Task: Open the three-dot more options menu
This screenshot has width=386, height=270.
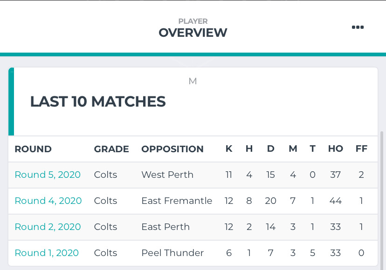Action: click(x=358, y=27)
